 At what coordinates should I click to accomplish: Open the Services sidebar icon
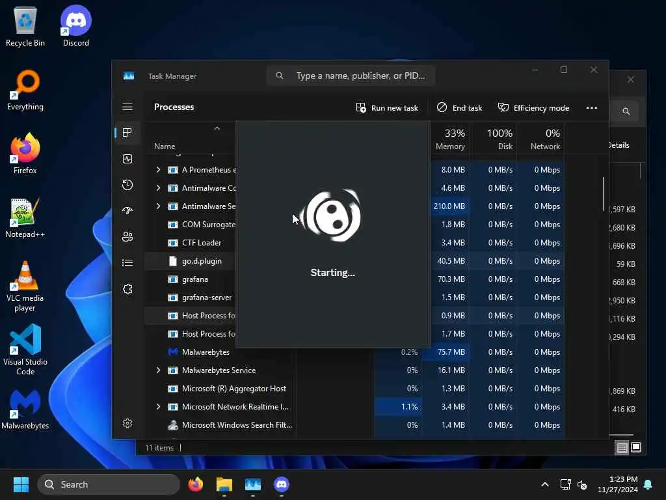(x=127, y=289)
